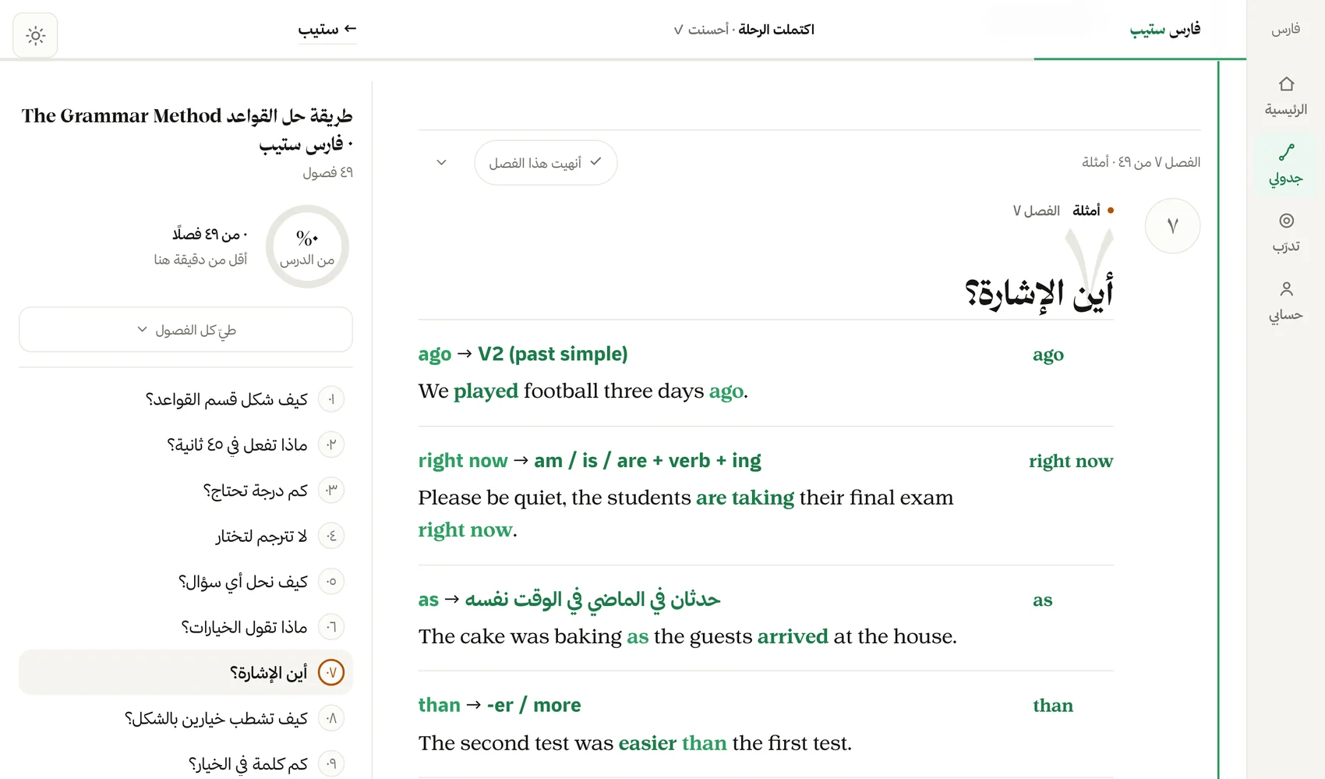This screenshot has width=1325, height=779.
Task: Click the 'right now' keyword label on the right
Action: point(1071,461)
